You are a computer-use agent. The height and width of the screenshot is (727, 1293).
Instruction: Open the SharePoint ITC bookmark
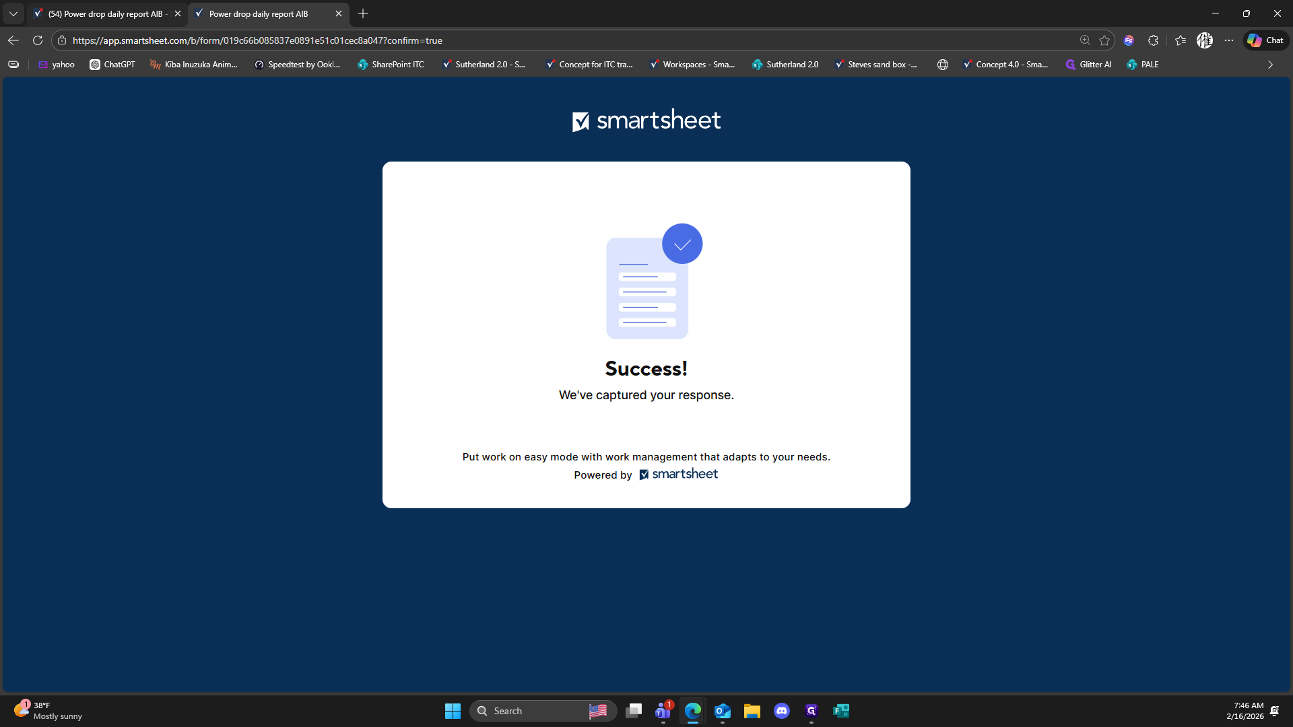[391, 65]
